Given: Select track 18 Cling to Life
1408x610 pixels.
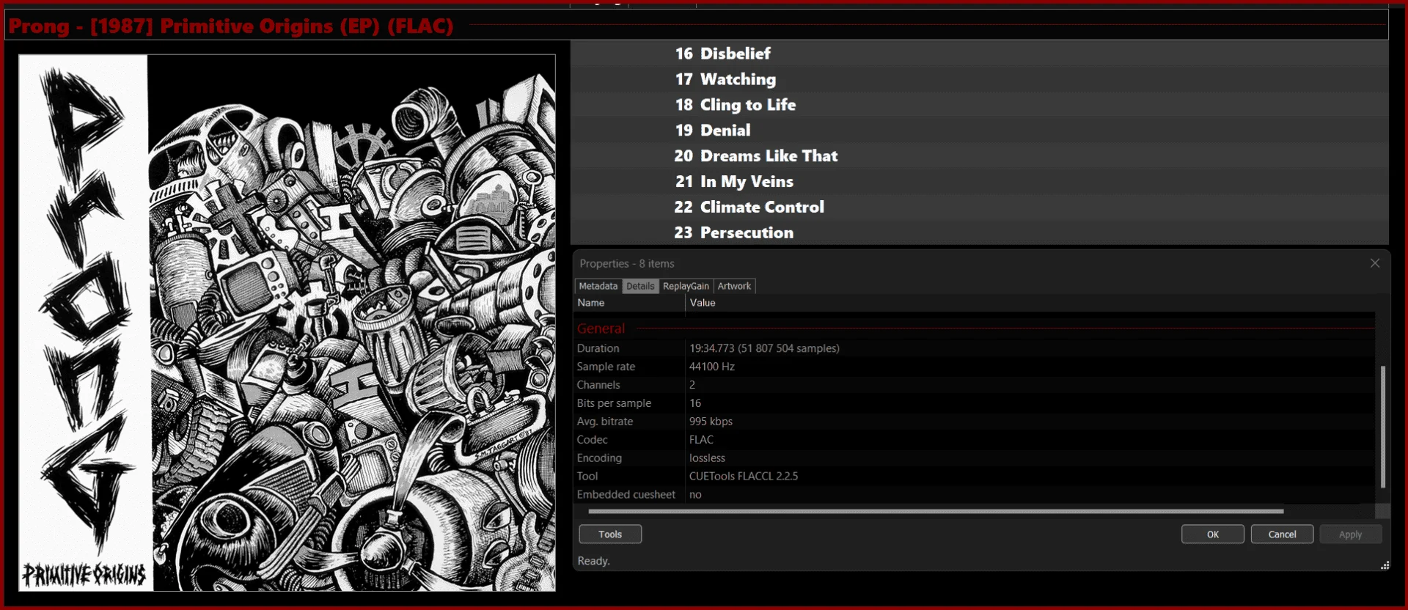Looking at the screenshot, I should click(x=980, y=105).
